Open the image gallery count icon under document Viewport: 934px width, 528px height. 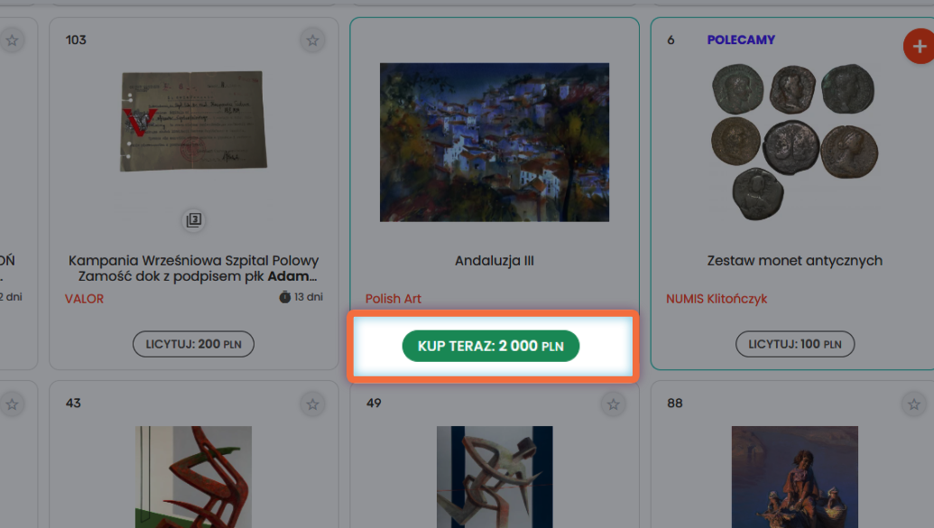pos(194,220)
